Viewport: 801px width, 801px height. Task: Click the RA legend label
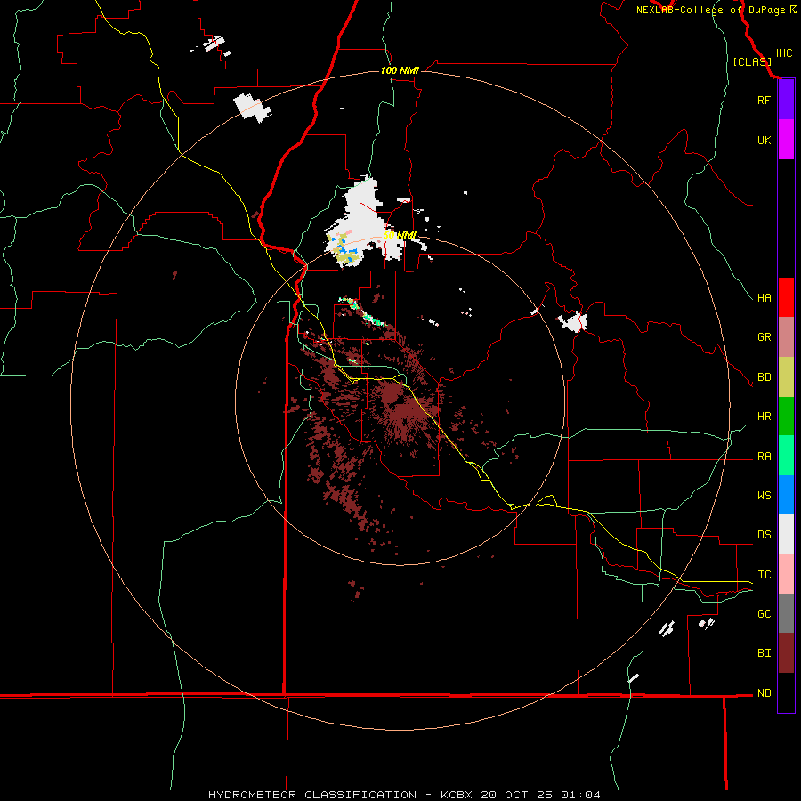tap(764, 457)
